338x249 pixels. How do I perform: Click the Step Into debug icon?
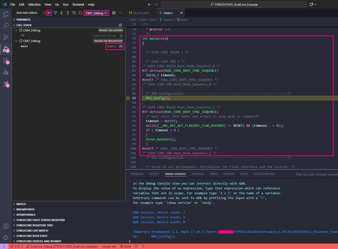pyautogui.click(x=61, y=13)
